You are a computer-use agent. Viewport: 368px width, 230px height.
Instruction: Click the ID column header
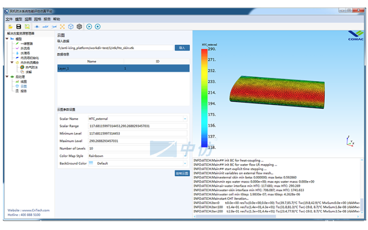(x=157, y=61)
